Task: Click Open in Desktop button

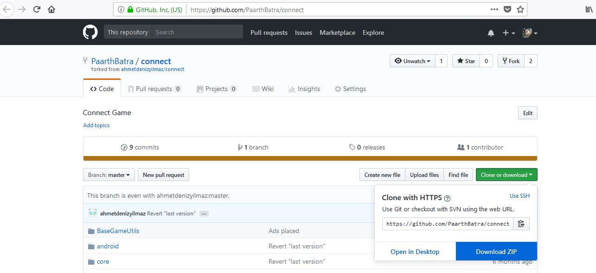Action: click(415, 251)
